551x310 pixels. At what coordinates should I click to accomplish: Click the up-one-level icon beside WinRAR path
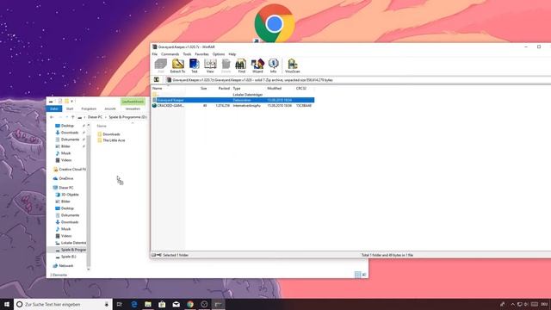157,80
